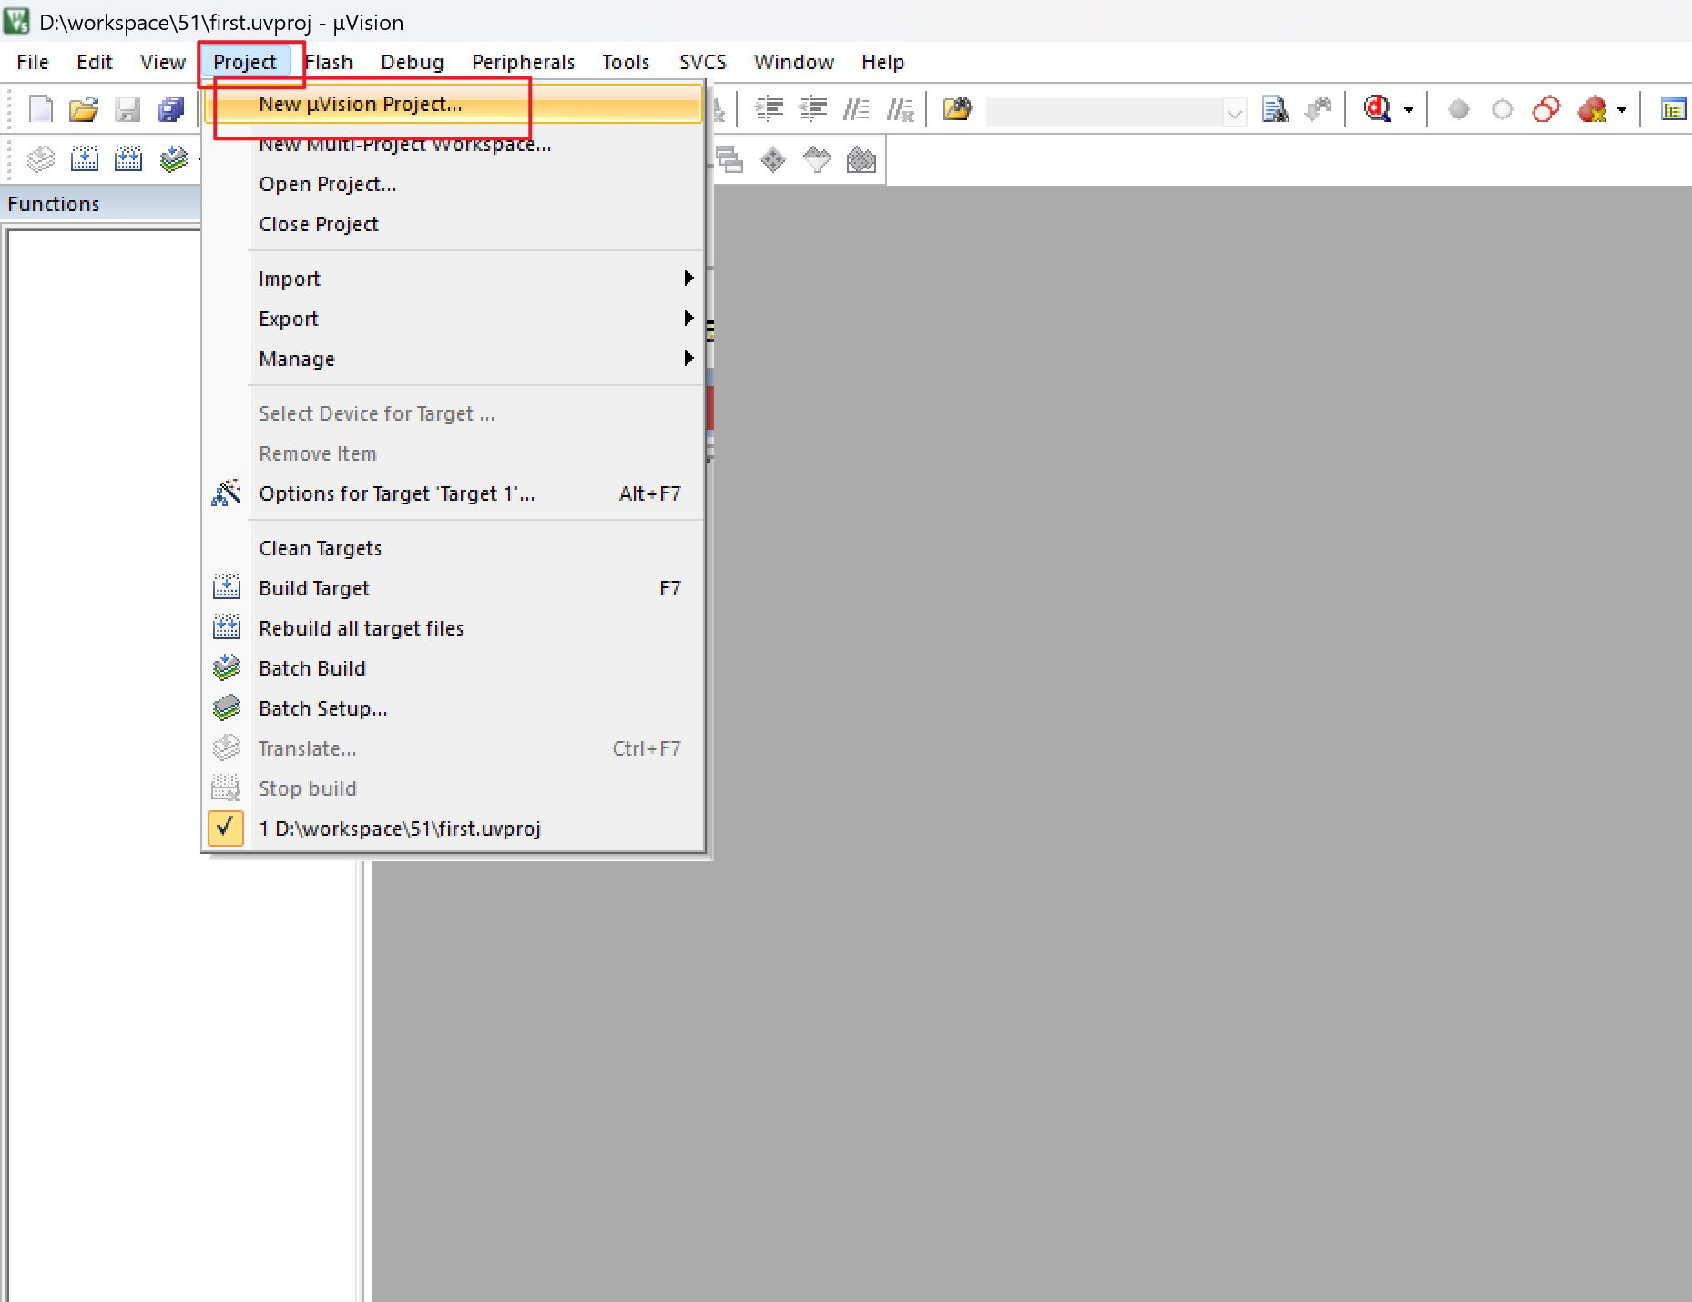Select Rebuild all target files
The width and height of the screenshot is (1692, 1302).
[454, 628]
